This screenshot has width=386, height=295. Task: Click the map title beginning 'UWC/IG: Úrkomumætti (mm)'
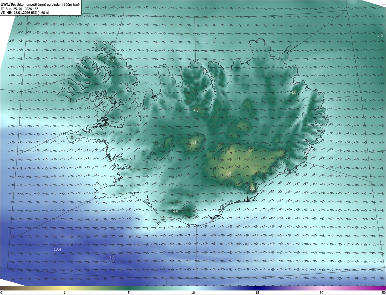pos(40,4)
